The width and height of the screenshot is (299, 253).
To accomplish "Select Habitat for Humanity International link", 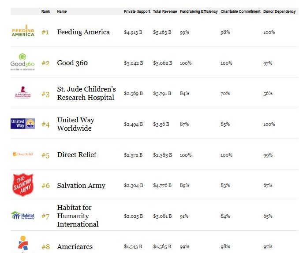I will click(x=78, y=216).
